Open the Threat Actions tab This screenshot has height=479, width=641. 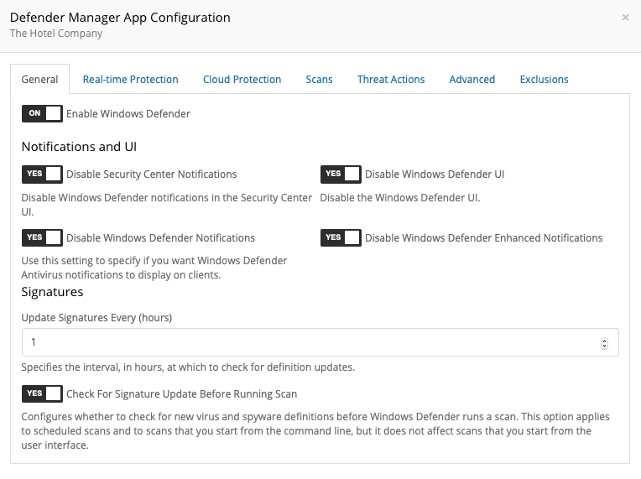coord(391,80)
